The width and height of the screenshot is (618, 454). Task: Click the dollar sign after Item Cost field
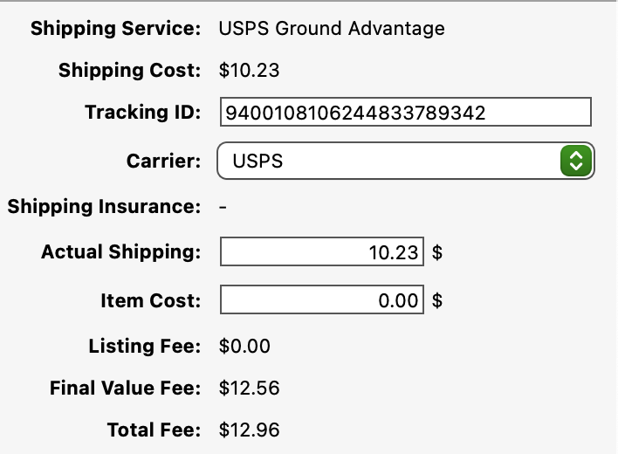pos(437,302)
